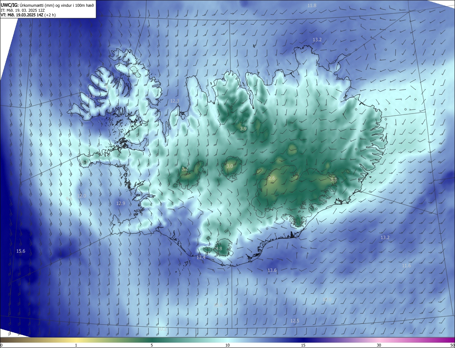This screenshot has width=455, height=348.
Task: Click the 13.4 value label on the south coast
Action: [201, 258]
